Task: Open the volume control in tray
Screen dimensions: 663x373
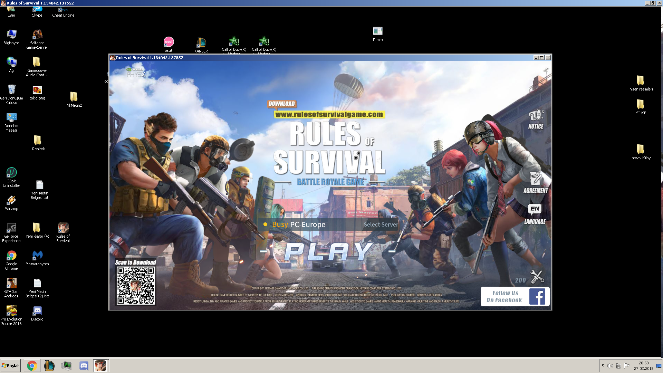Action: [x=610, y=366]
